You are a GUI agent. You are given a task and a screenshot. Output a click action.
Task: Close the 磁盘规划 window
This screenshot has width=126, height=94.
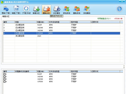pyautogui.click(x=122, y=1)
